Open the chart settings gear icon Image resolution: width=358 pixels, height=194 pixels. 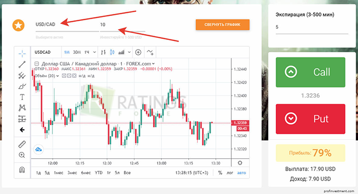click(x=240, y=163)
